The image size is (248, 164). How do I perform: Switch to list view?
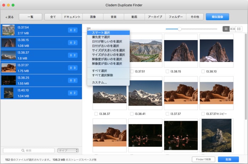239,29
